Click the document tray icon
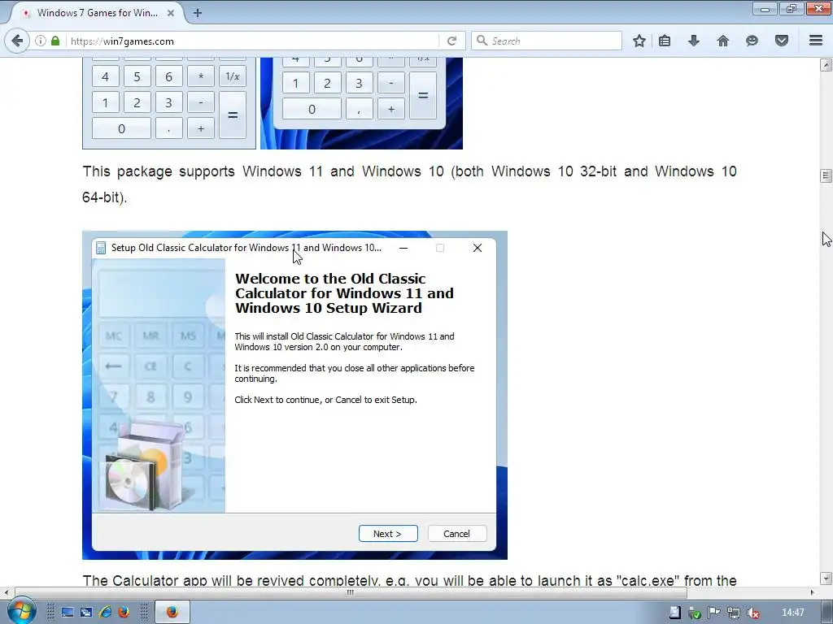The width and height of the screenshot is (833, 624). click(674, 613)
